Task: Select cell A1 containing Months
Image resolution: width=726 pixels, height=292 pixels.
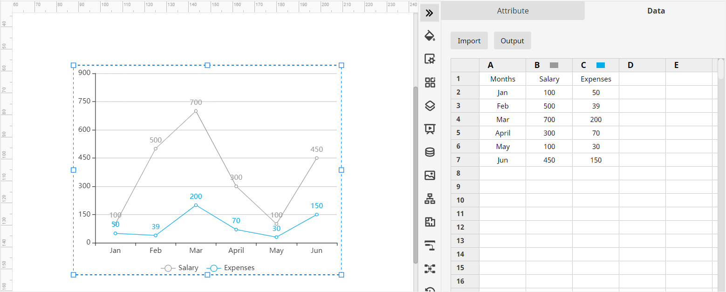Action: (x=502, y=79)
